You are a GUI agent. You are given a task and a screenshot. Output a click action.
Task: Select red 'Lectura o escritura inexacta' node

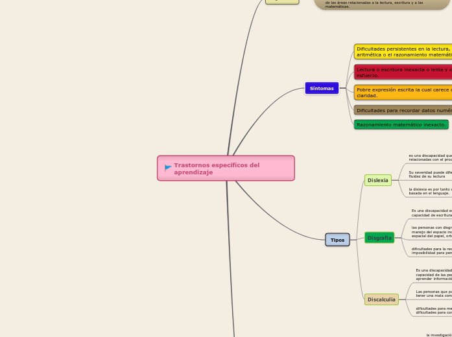403,72
